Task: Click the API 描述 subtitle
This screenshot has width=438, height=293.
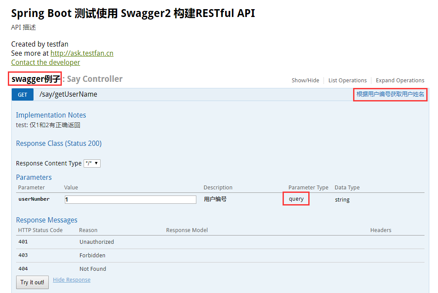Action: (24, 27)
